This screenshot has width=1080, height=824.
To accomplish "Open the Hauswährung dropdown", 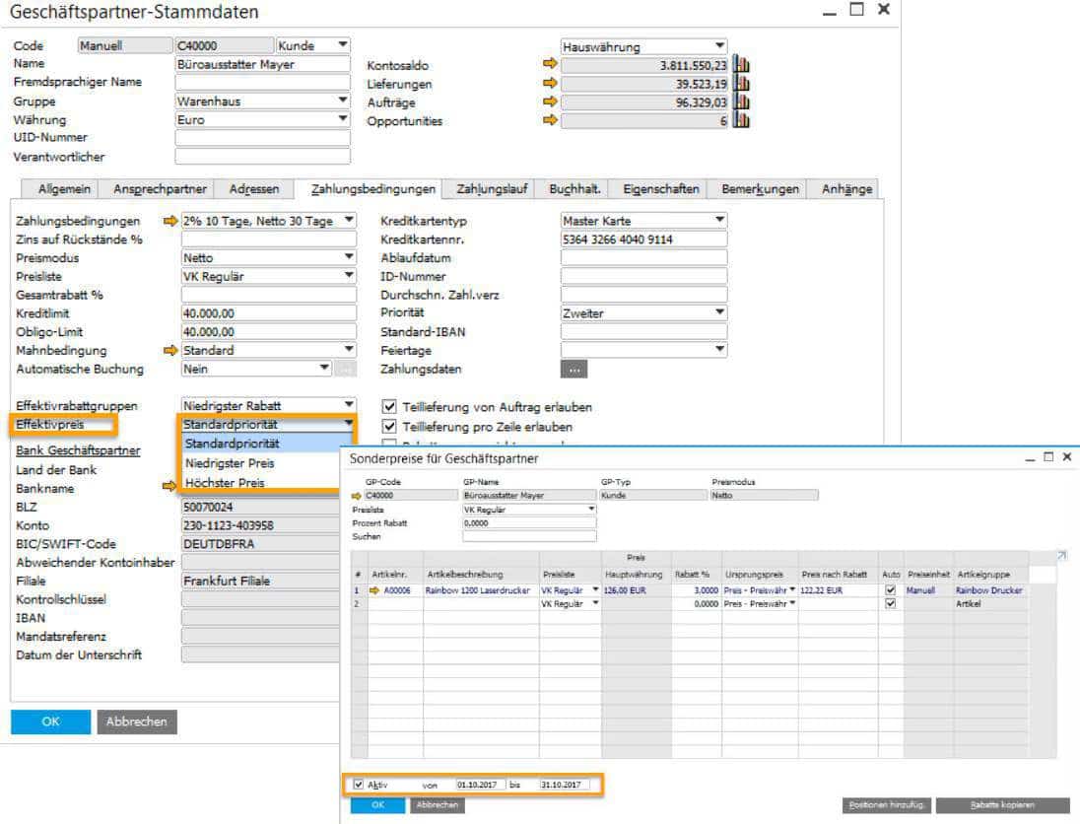I will pos(719,46).
